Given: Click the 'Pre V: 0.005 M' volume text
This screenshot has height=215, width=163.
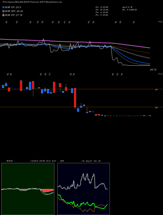Looking at the screenshot, I should [x=129, y=9].
